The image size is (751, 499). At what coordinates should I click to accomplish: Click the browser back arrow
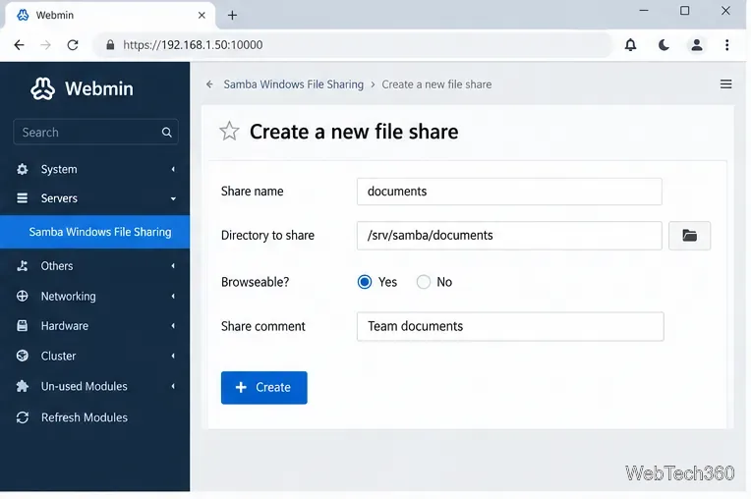pyautogui.click(x=19, y=45)
